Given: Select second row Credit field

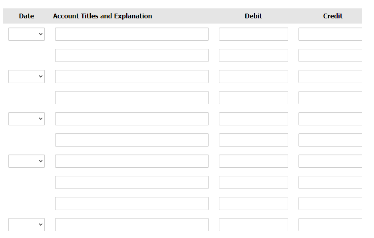Looking at the screenshot, I should click(x=330, y=56).
